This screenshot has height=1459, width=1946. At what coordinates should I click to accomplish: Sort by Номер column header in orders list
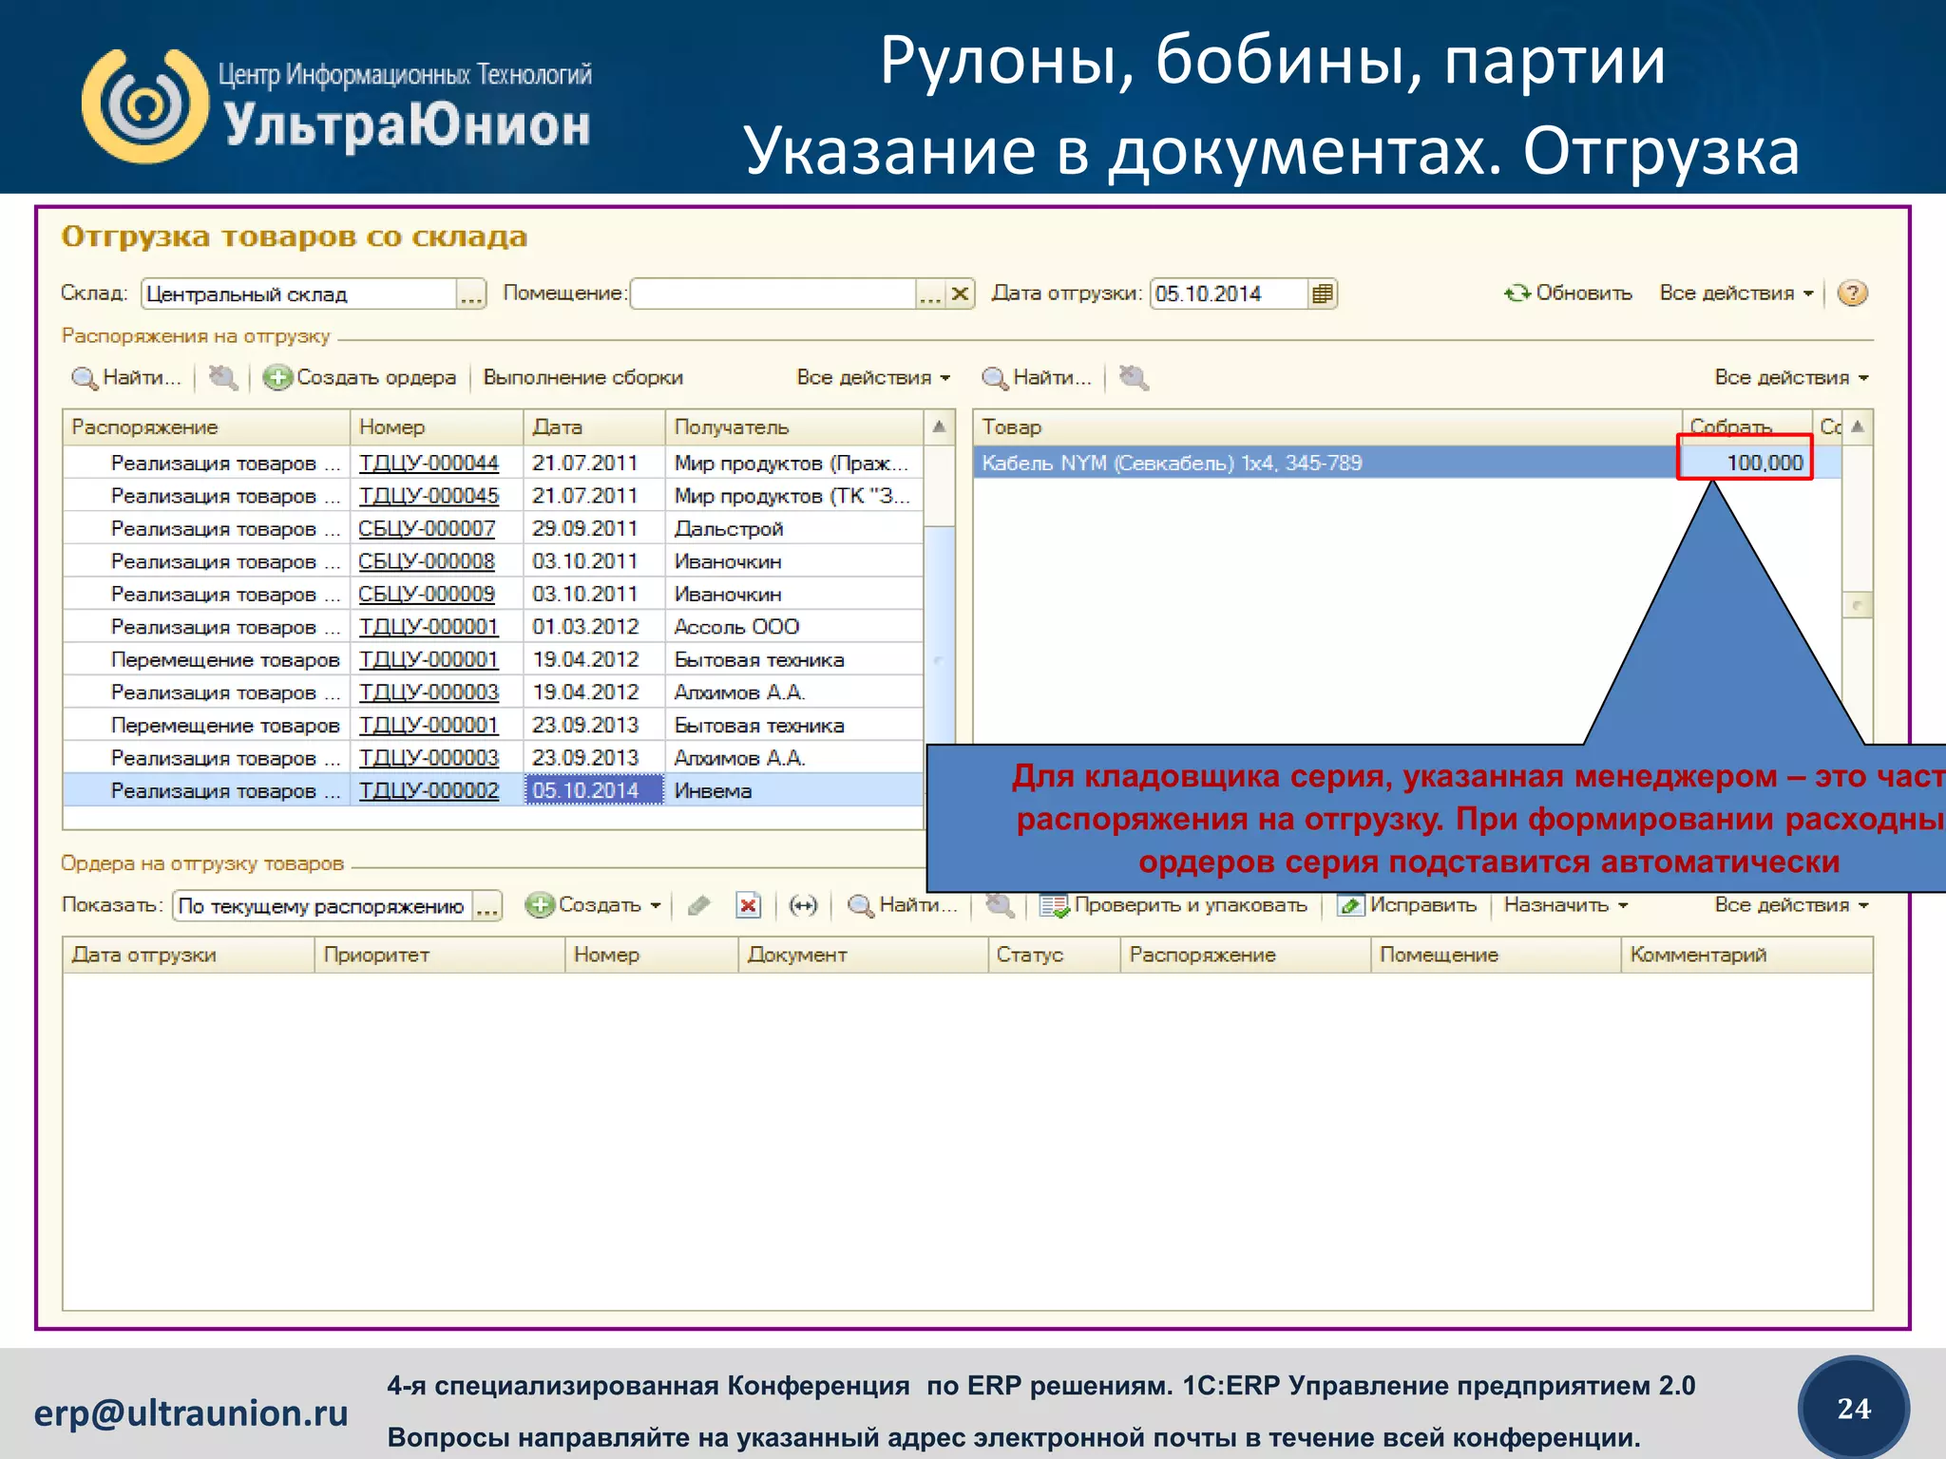tap(437, 427)
